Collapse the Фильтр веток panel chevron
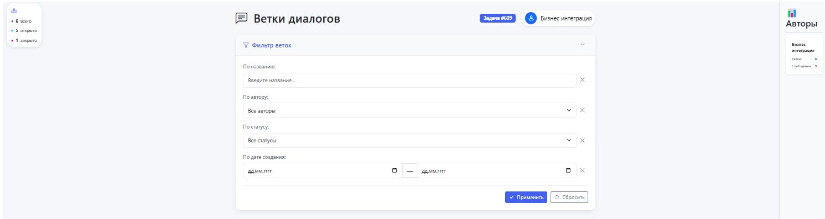Image resolution: width=825 pixels, height=219 pixels. point(582,45)
